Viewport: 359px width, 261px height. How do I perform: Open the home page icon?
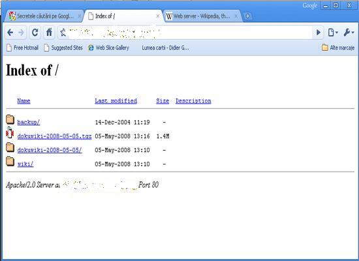tap(49, 33)
